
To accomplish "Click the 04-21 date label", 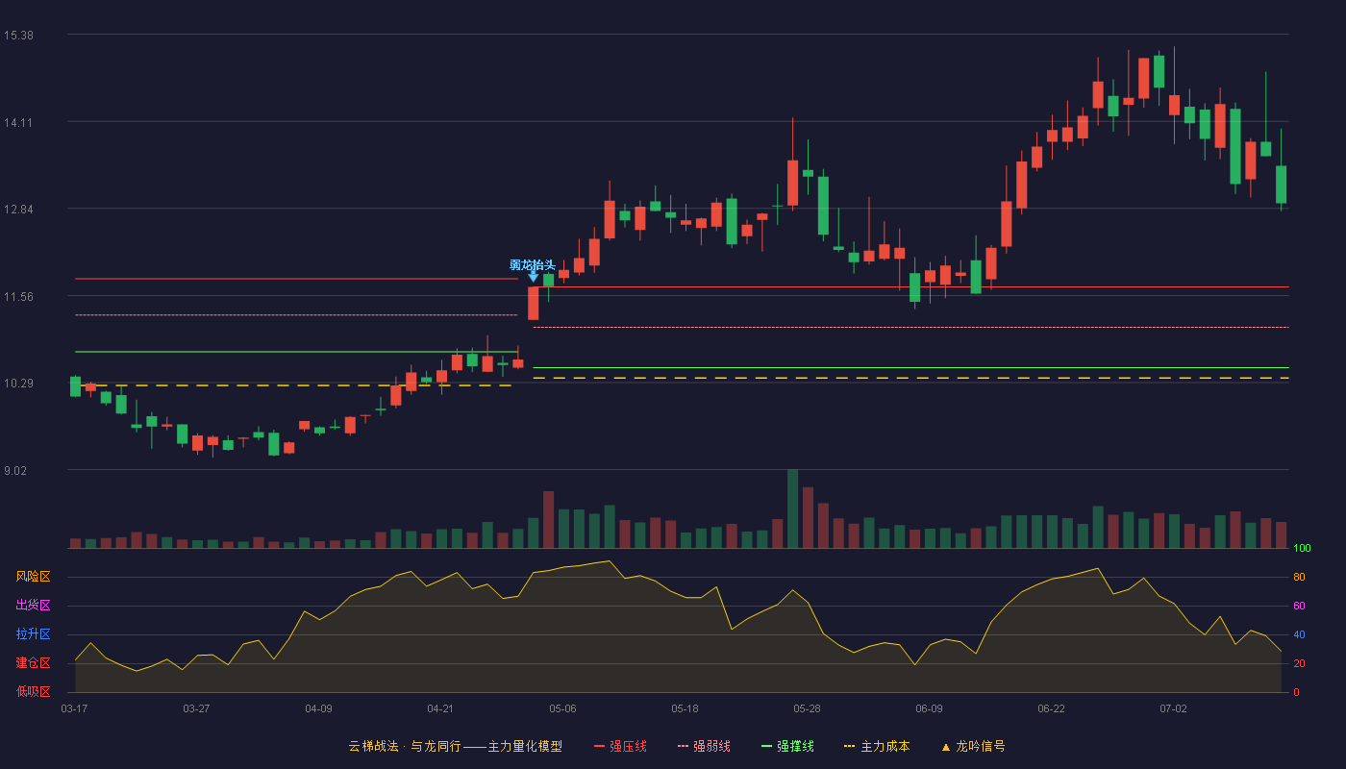I will [x=440, y=708].
